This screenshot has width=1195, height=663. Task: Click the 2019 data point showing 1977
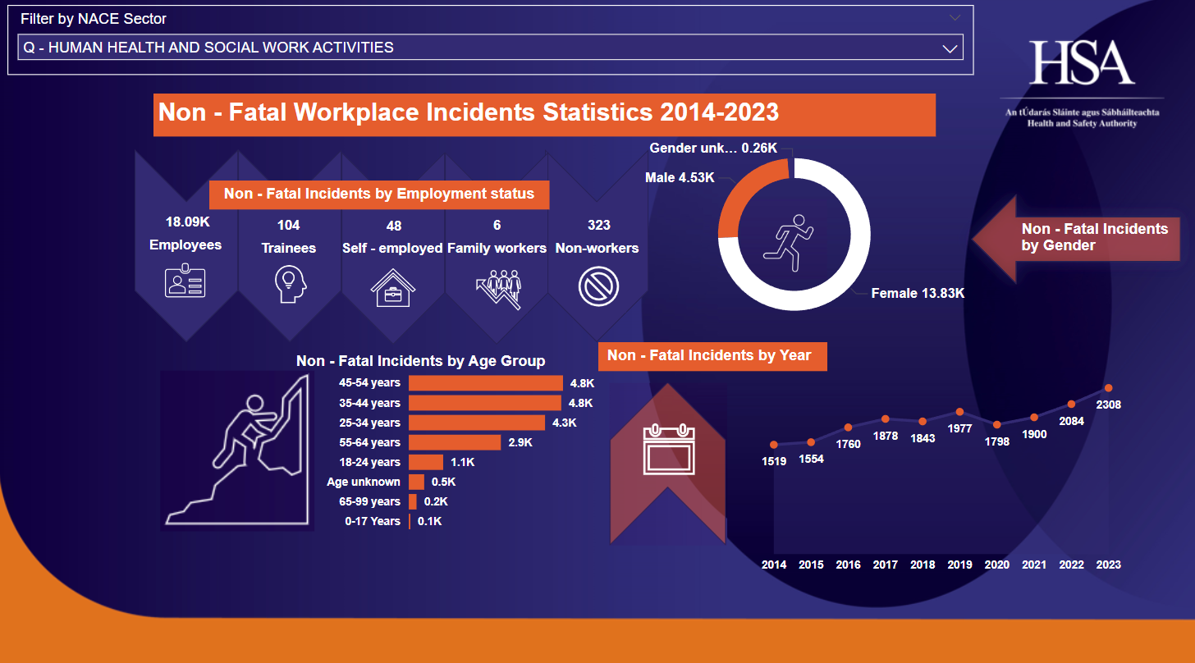pyautogui.click(x=959, y=412)
